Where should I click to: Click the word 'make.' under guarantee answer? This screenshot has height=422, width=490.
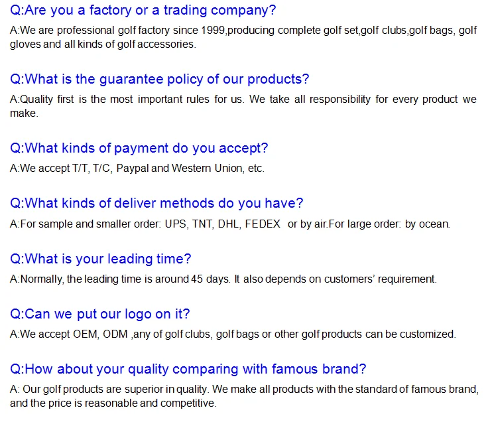[24, 113]
